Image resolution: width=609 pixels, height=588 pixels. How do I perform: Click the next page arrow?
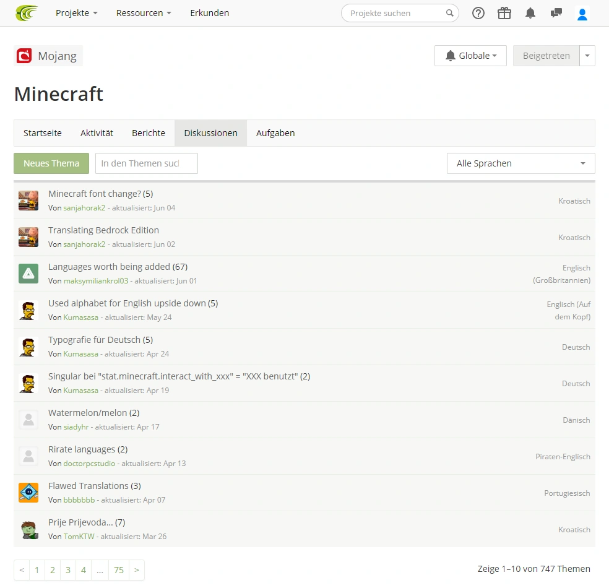(x=136, y=570)
